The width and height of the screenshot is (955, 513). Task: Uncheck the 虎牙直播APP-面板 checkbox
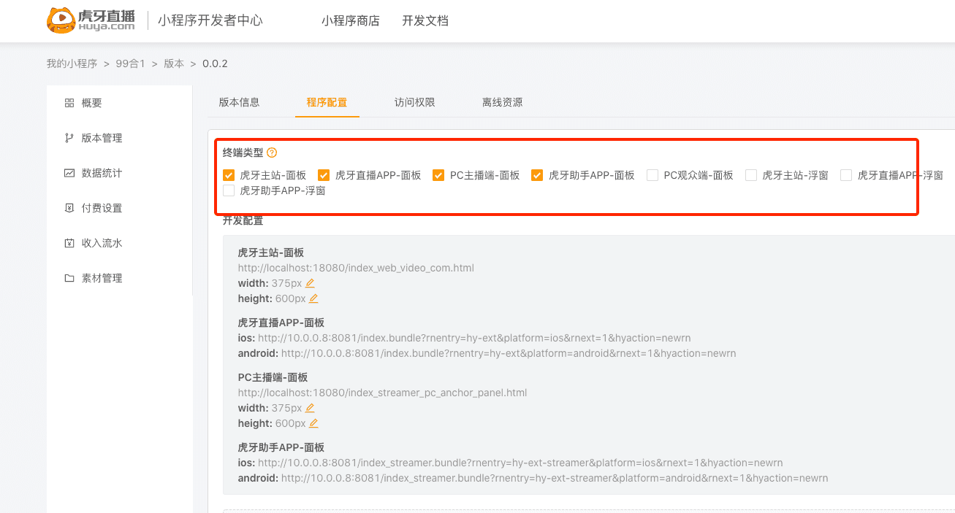324,175
